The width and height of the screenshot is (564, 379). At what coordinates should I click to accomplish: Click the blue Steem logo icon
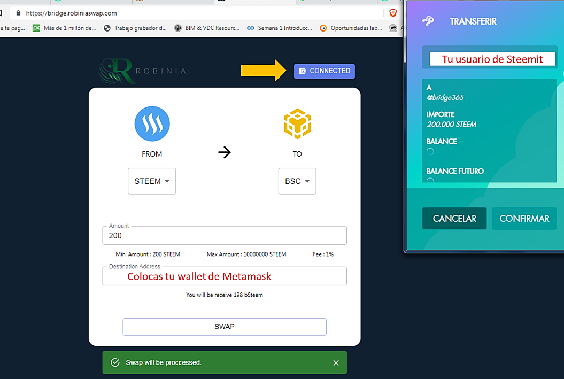pos(152,123)
